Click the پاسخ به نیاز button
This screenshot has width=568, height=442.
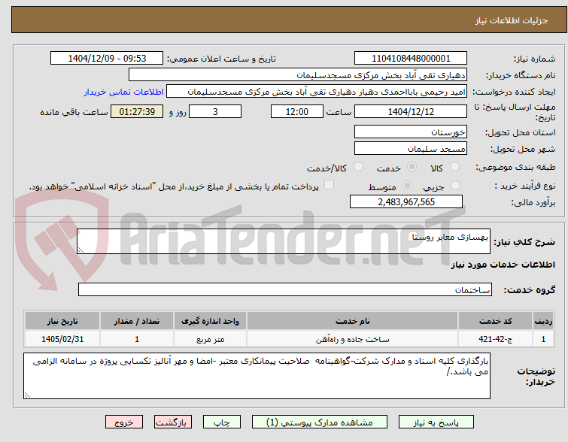click(x=436, y=422)
